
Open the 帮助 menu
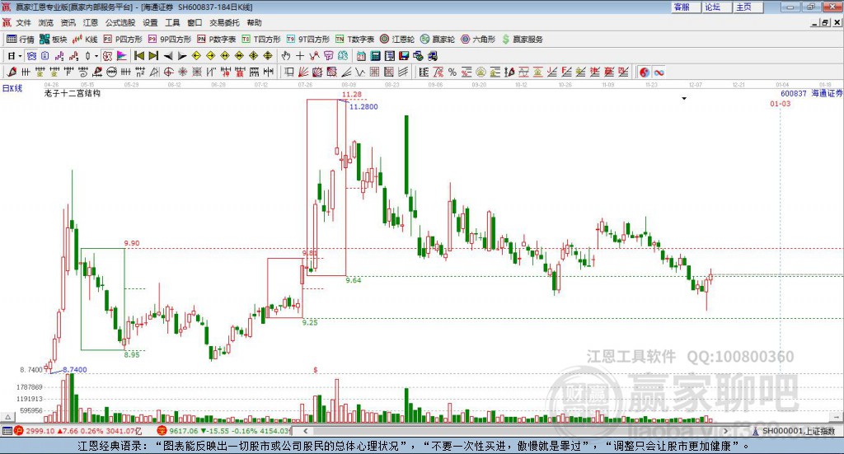click(x=254, y=22)
